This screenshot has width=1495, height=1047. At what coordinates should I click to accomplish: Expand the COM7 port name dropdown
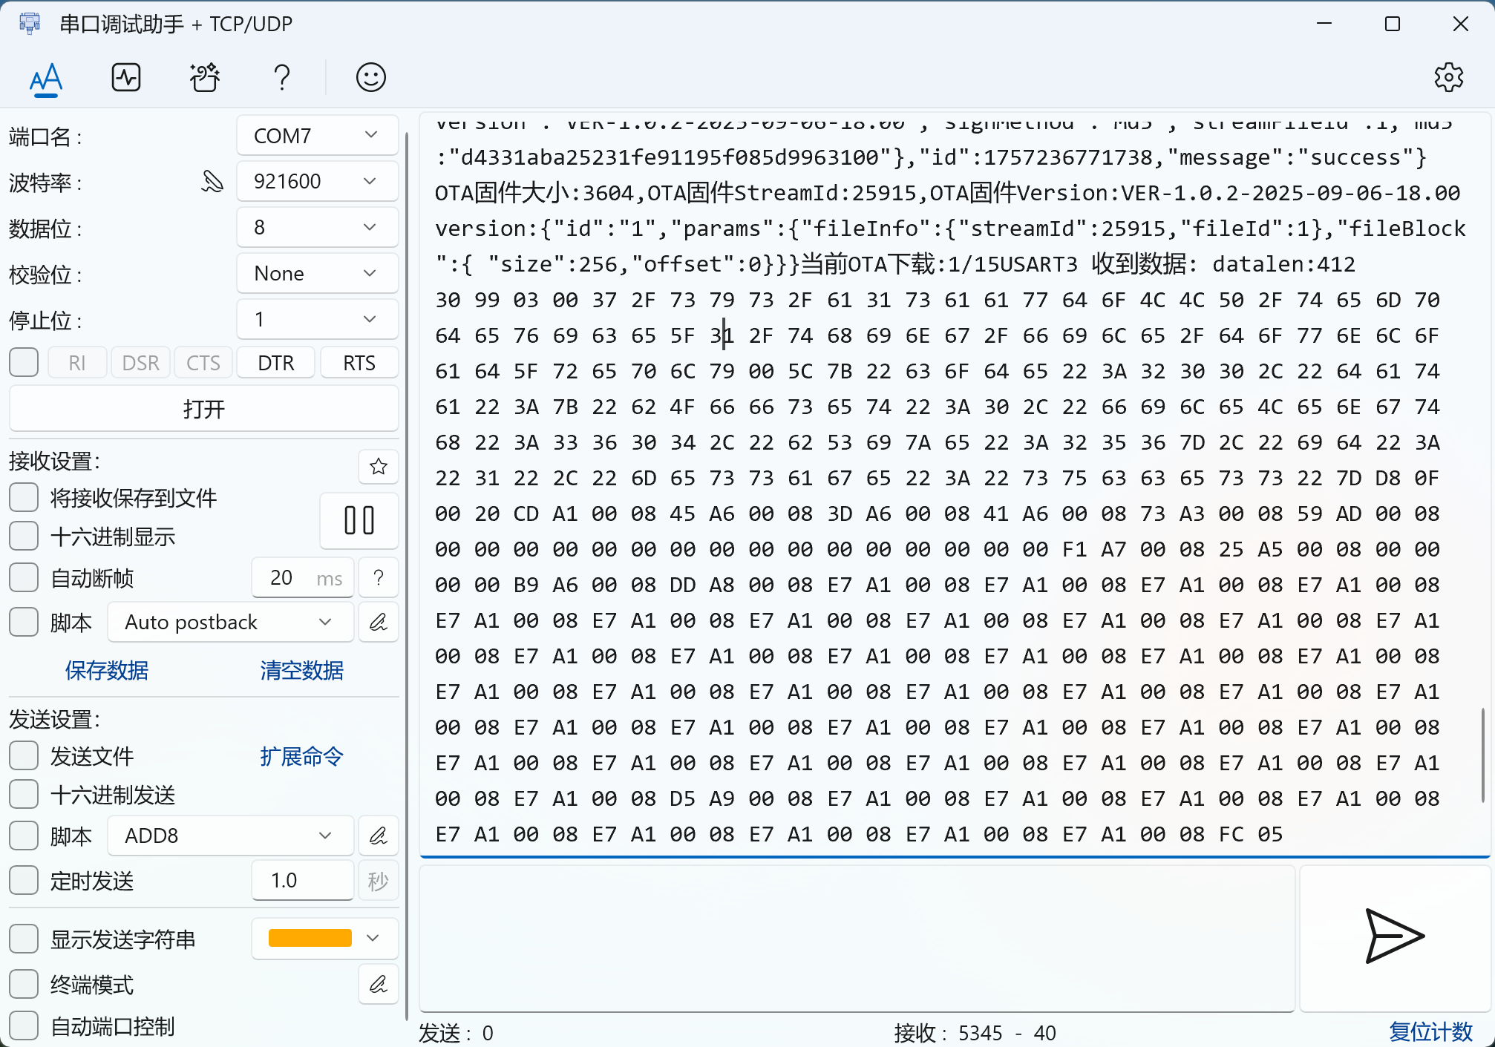318,135
